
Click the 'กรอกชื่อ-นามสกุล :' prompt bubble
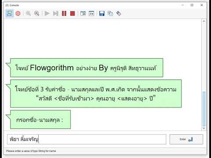click(40, 119)
